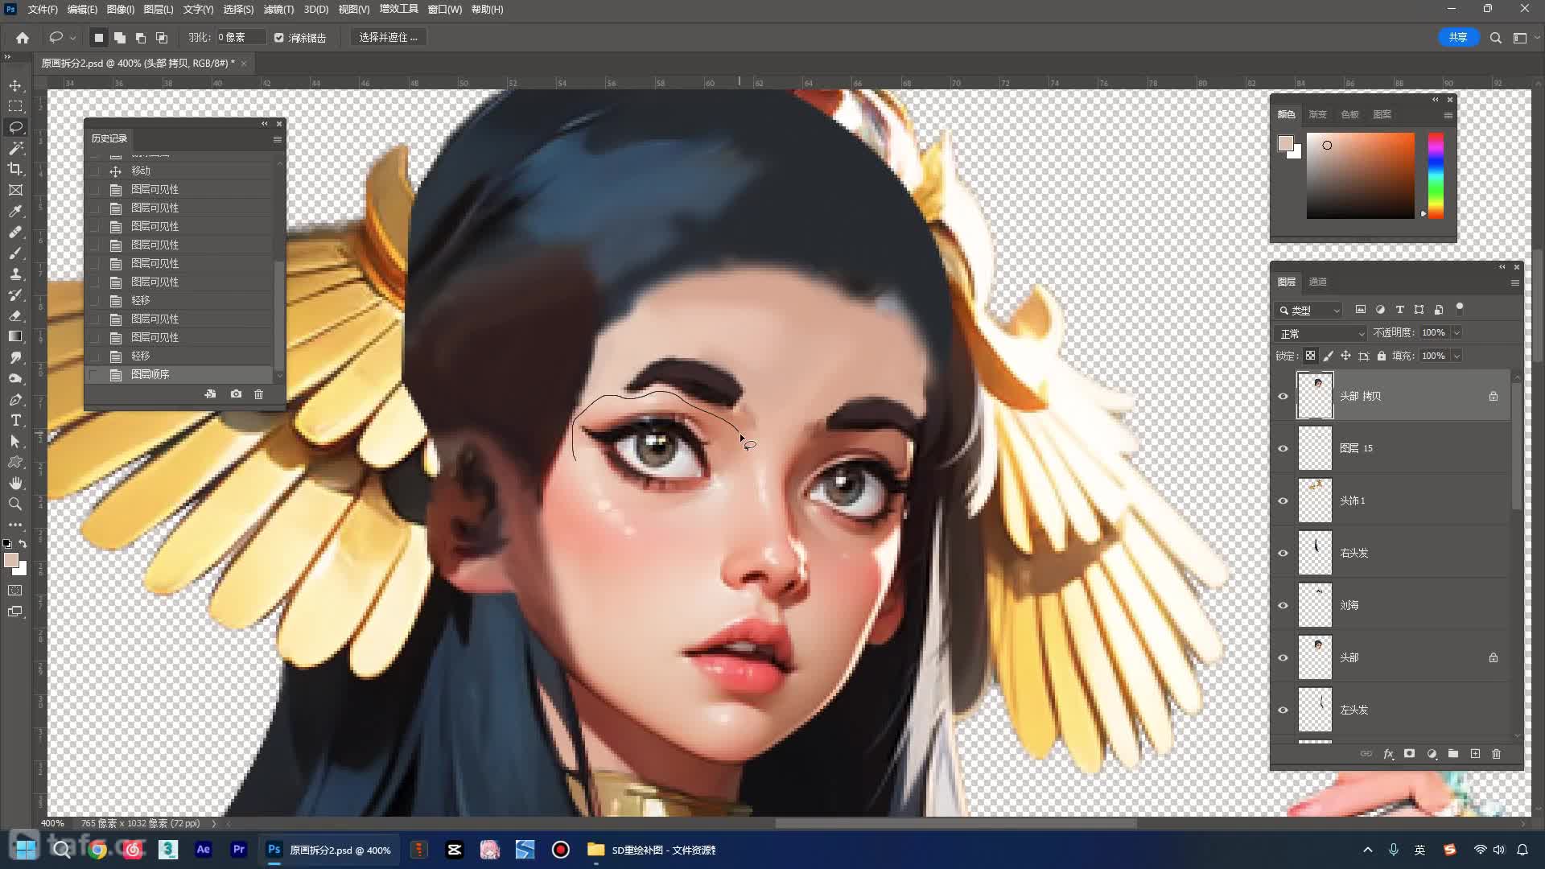1545x869 pixels.
Task: Select the Rectangular Marquee tool
Action: click(x=15, y=106)
